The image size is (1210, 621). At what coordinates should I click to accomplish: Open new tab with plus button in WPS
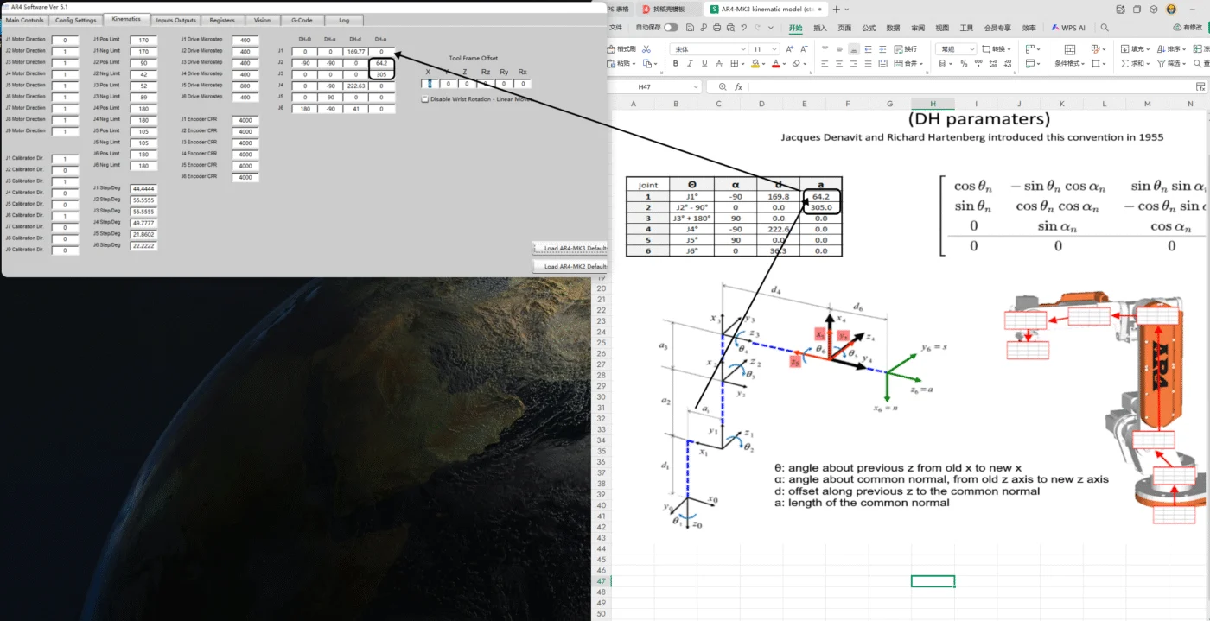tap(836, 10)
